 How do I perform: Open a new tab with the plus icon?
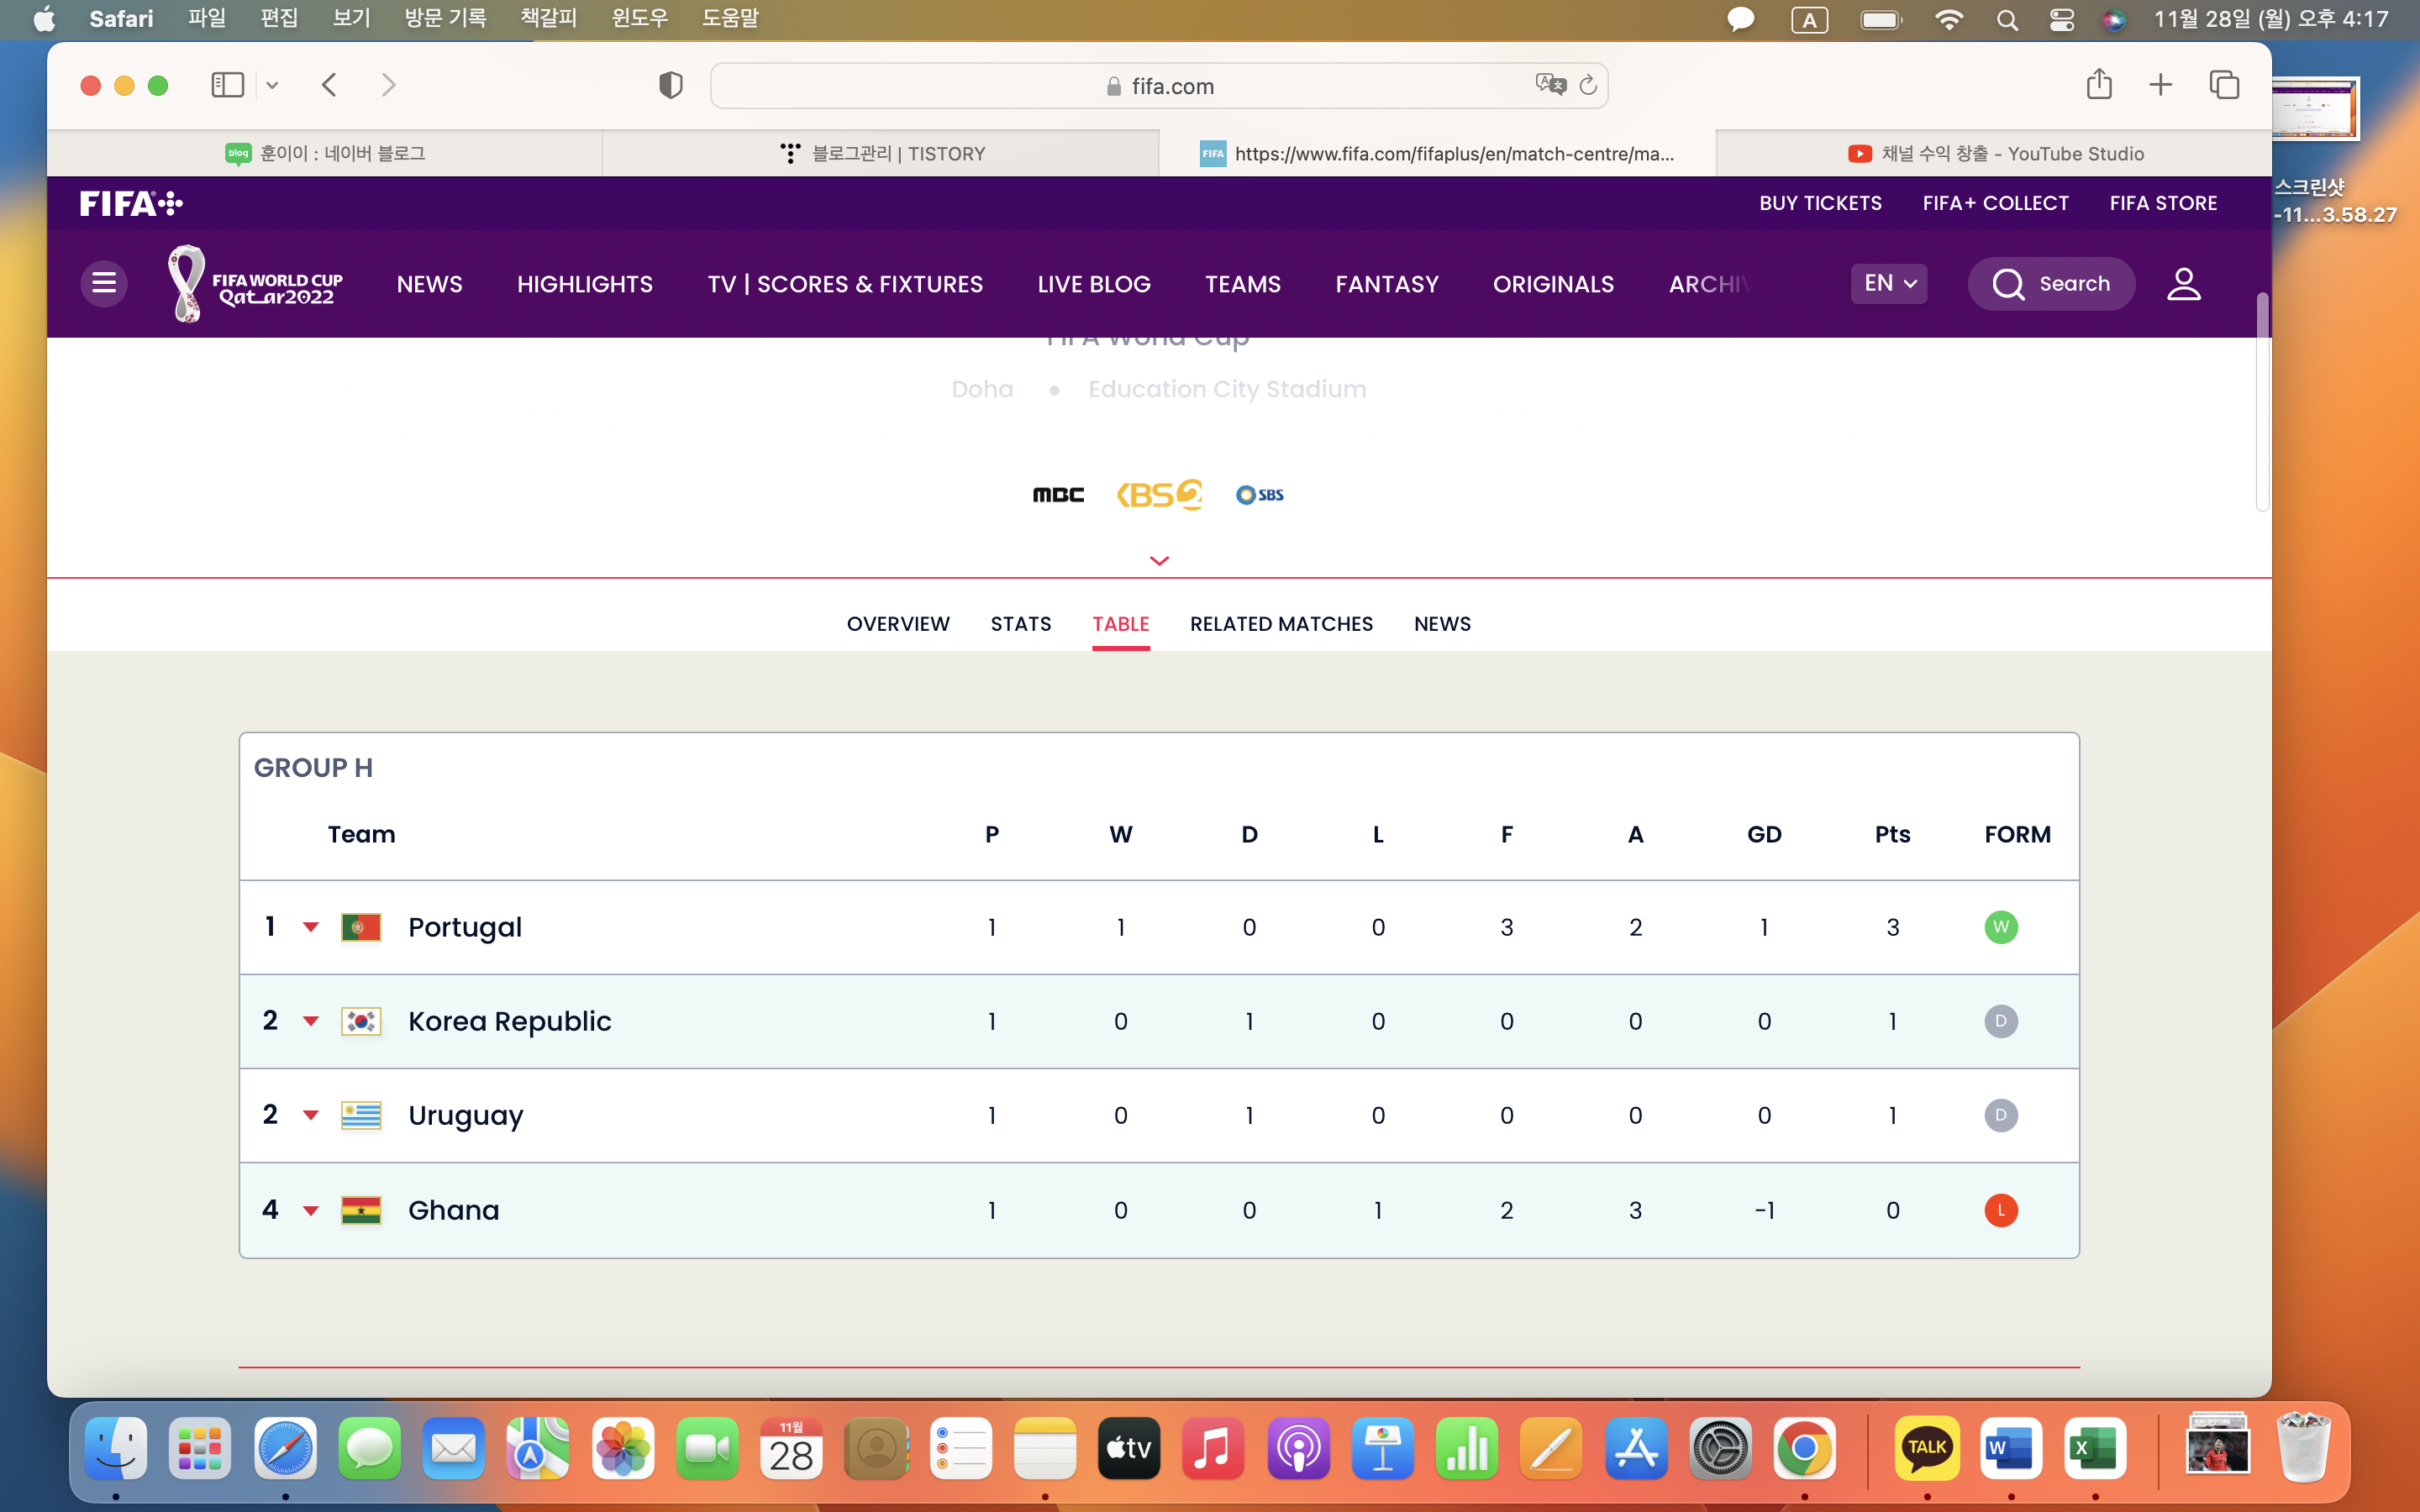(x=2160, y=85)
